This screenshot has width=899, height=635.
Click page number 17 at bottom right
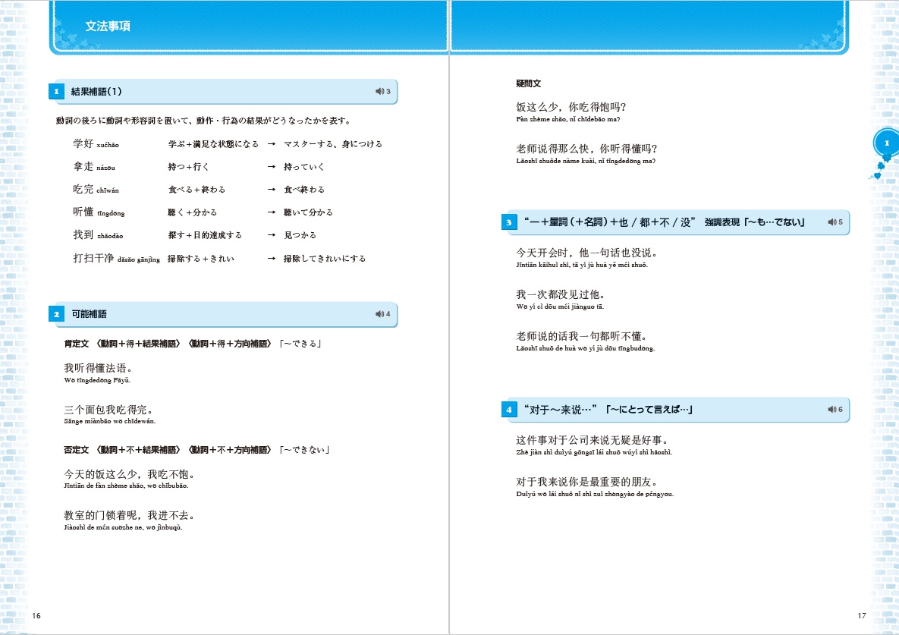[861, 615]
